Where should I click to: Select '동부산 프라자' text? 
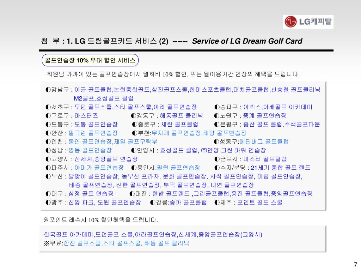[140, 176]
